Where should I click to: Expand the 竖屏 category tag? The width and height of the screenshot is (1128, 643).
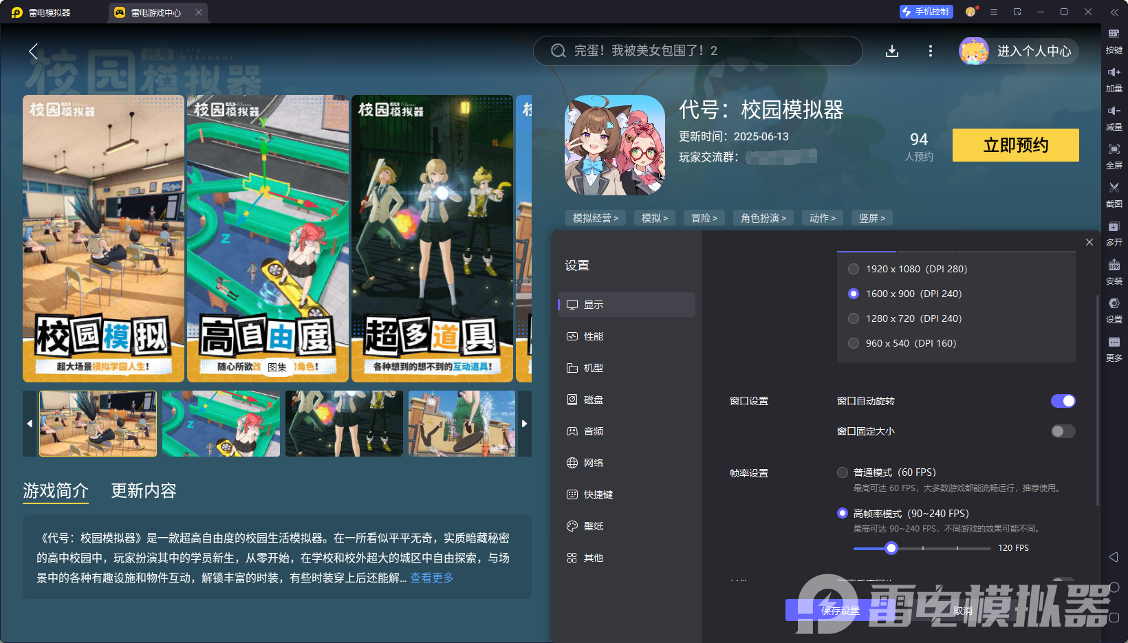coord(871,217)
